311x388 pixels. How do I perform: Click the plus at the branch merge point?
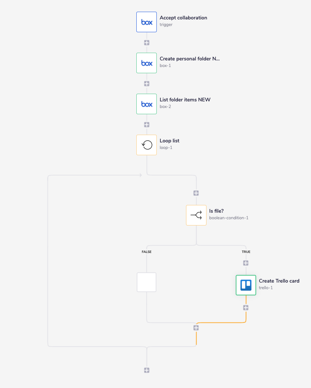[196, 328]
